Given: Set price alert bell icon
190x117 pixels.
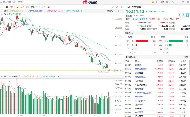Looking at the screenshot, I should (x=179, y=15).
